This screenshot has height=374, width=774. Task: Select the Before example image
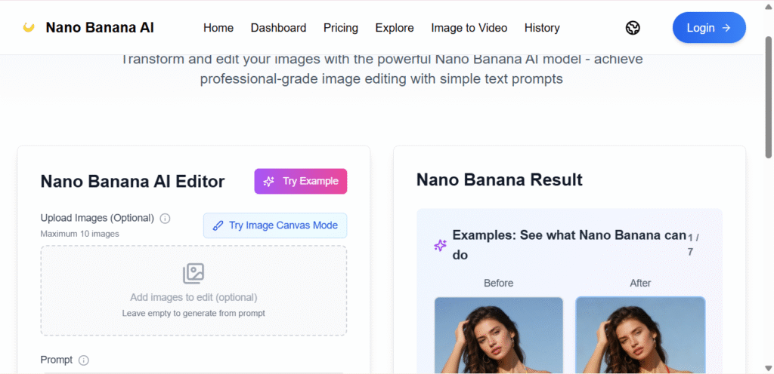coord(499,335)
